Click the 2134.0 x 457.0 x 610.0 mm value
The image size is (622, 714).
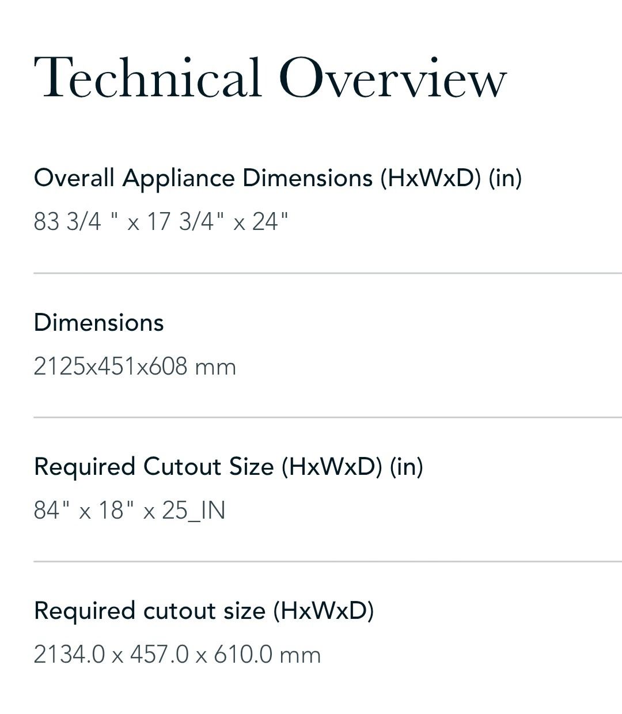(x=177, y=655)
